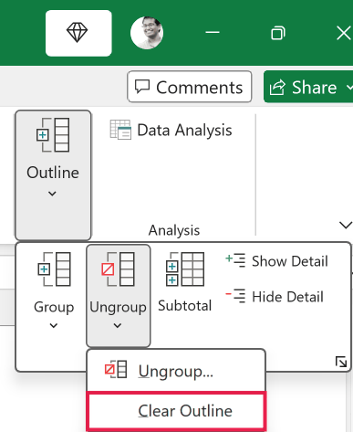Expand the Group dropdown chevron
The width and height of the screenshot is (353, 432).
(x=54, y=326)
